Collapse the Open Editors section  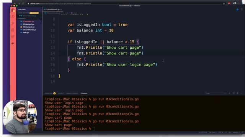tap(23, 13)
